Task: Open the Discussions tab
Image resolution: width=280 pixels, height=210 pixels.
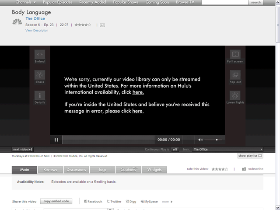Action: pos(77,170)
